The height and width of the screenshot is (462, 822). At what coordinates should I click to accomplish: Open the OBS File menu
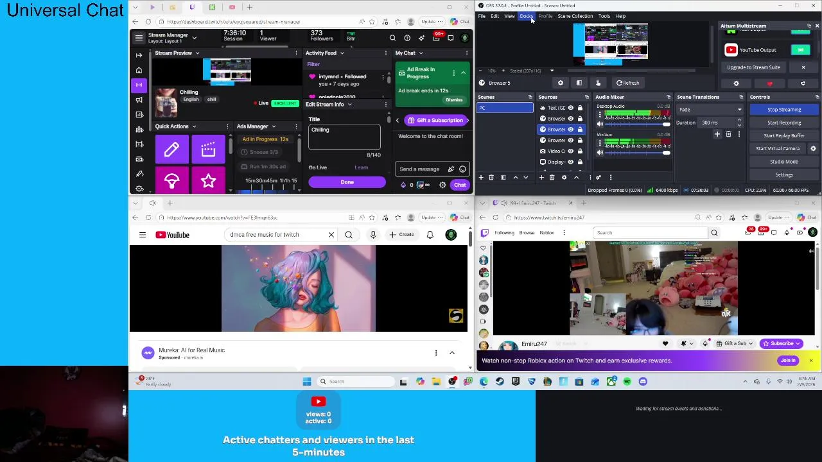pos(482,16)
